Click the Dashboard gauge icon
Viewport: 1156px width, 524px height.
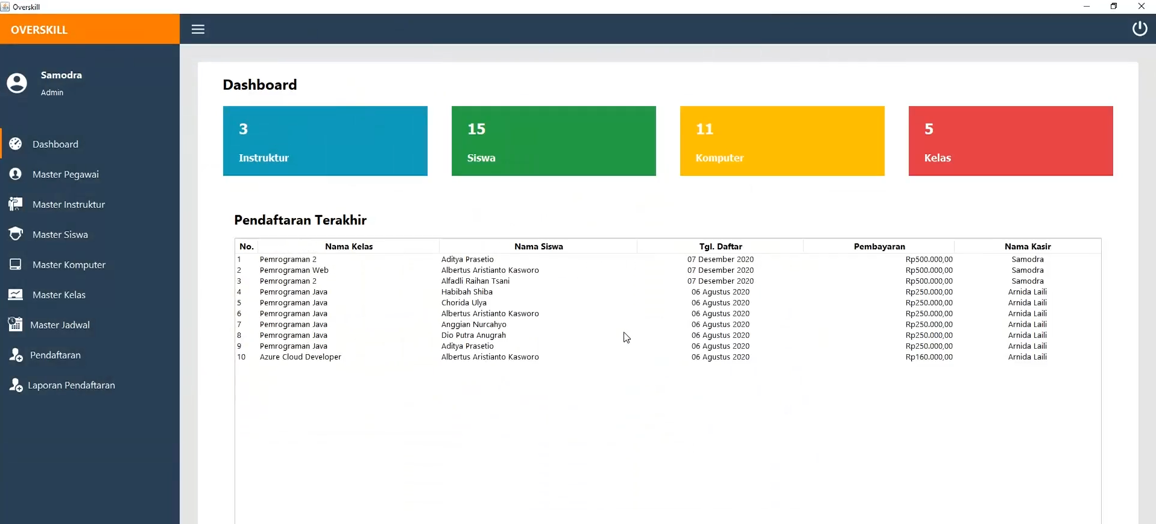pyautogui.click(x=16, y=144)
